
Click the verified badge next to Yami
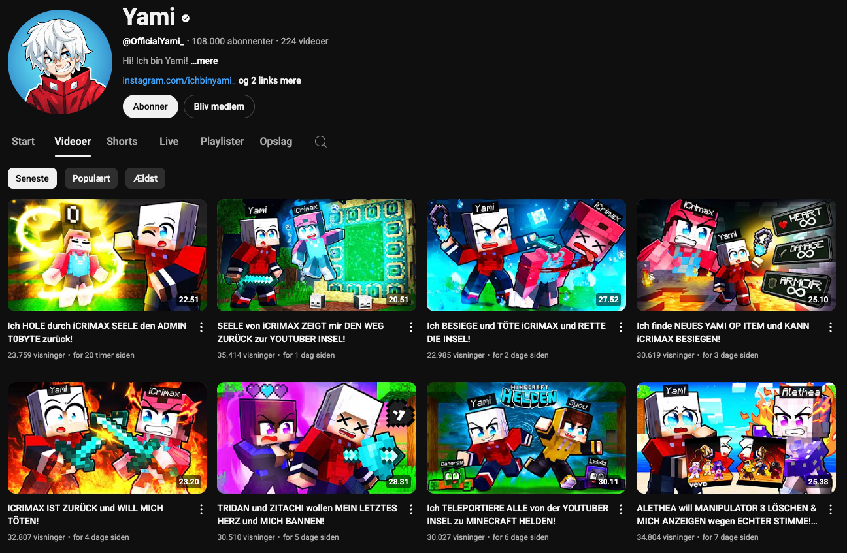pyautogui.click(x=186, y=18)
